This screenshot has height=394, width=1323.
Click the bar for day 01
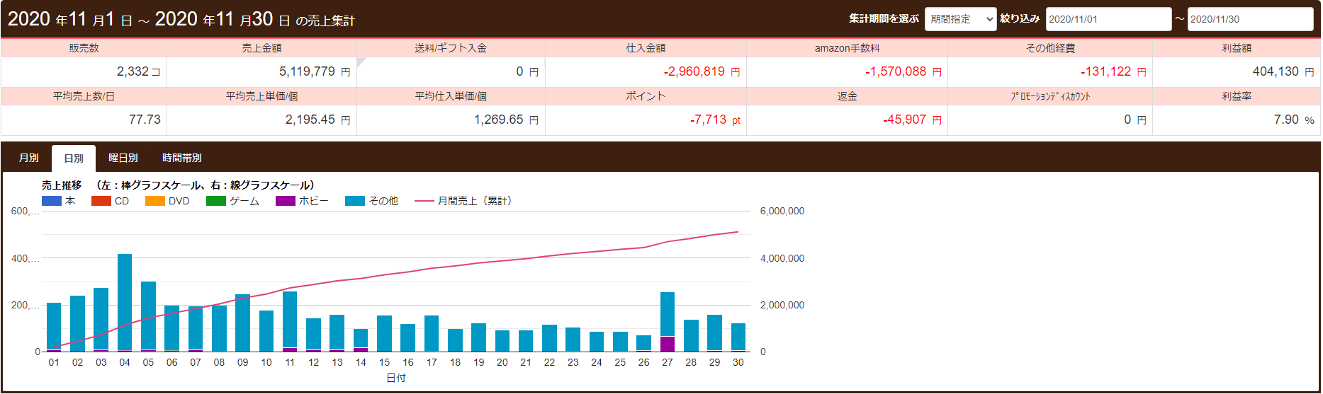click(54, 325)
